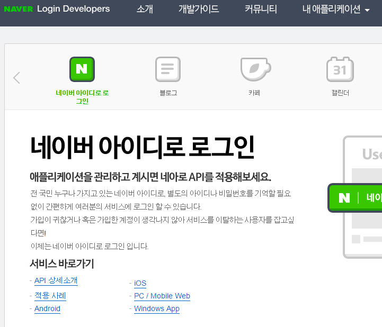This screenshot has height=327, width=382.
Task: Expand the 내 애플리케이션 dropdown
Action: pos(336,9)
